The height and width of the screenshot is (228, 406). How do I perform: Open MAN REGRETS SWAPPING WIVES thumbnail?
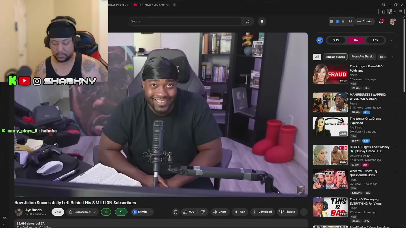(330, 103)
